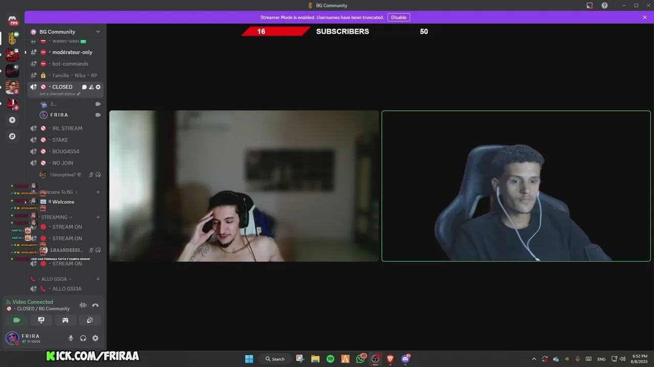
Task: Open the soundboard button
Action: [90, 320]
